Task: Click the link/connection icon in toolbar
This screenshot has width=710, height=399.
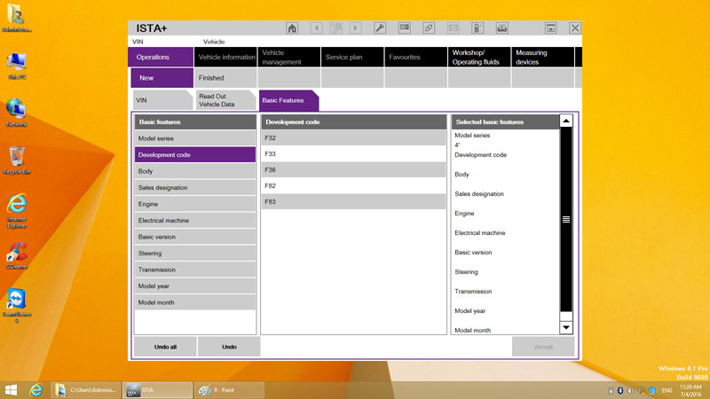Action: pos(429,28)
